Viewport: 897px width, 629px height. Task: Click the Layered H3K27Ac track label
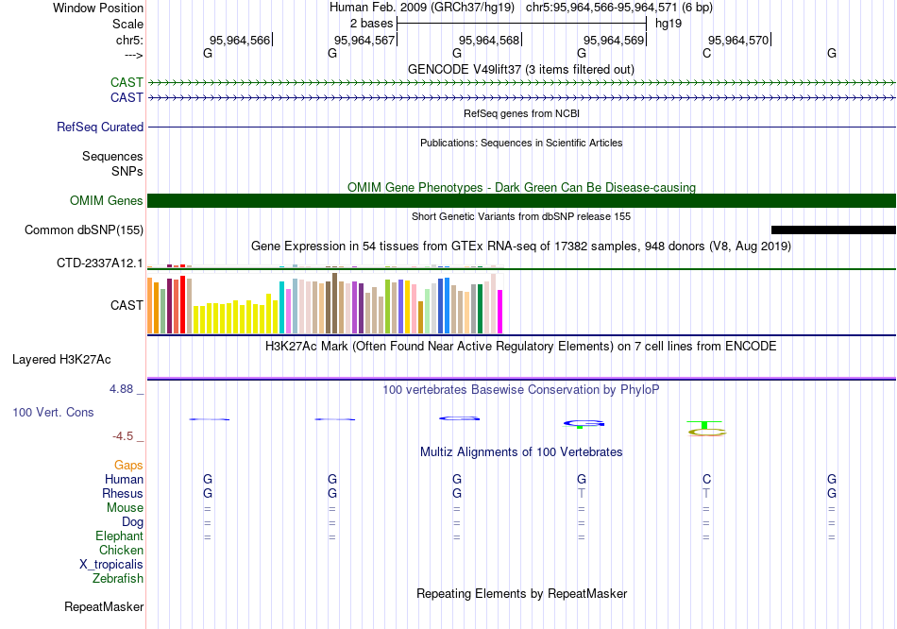click(61, 360)
